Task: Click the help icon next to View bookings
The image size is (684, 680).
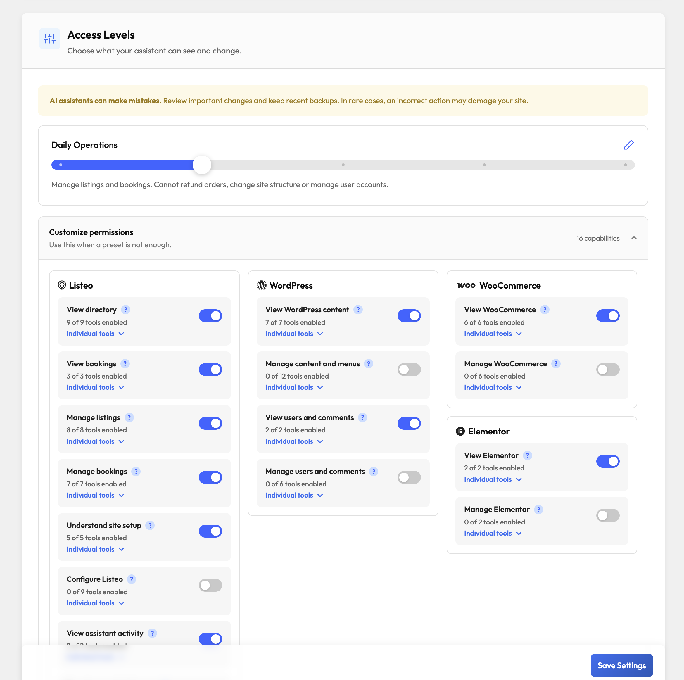Action: point(125,364)
